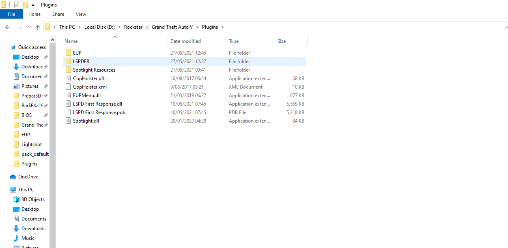Select the LSPDFR folder icon
The image size is (508, 248).
click(x=68, y=61)
